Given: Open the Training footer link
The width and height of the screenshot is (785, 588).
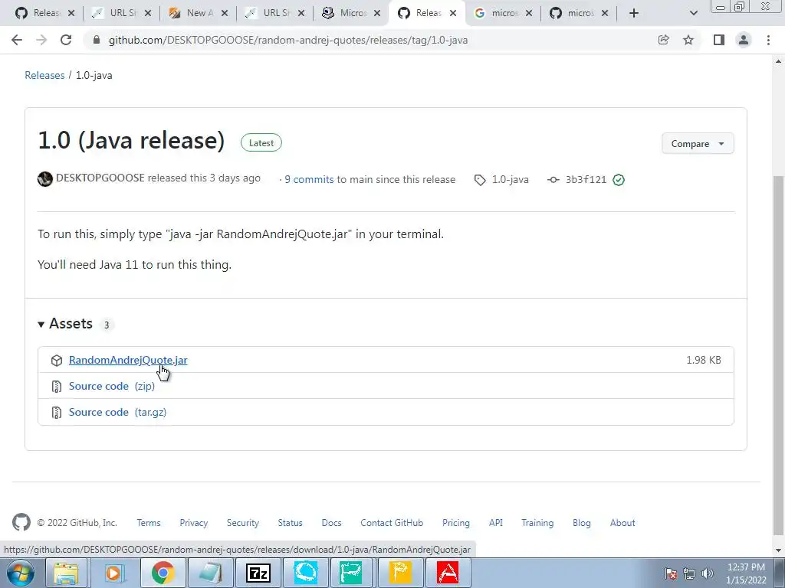Looking at the screenshot, I should coord(537,522).
